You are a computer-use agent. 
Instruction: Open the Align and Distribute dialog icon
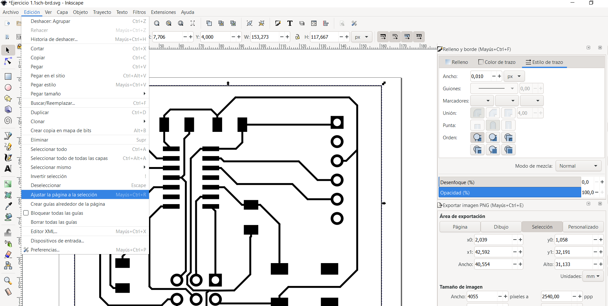[x=326, y=23]
